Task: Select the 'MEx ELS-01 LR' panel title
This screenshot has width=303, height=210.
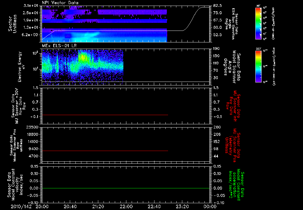Action: click(x=59, y=46)
